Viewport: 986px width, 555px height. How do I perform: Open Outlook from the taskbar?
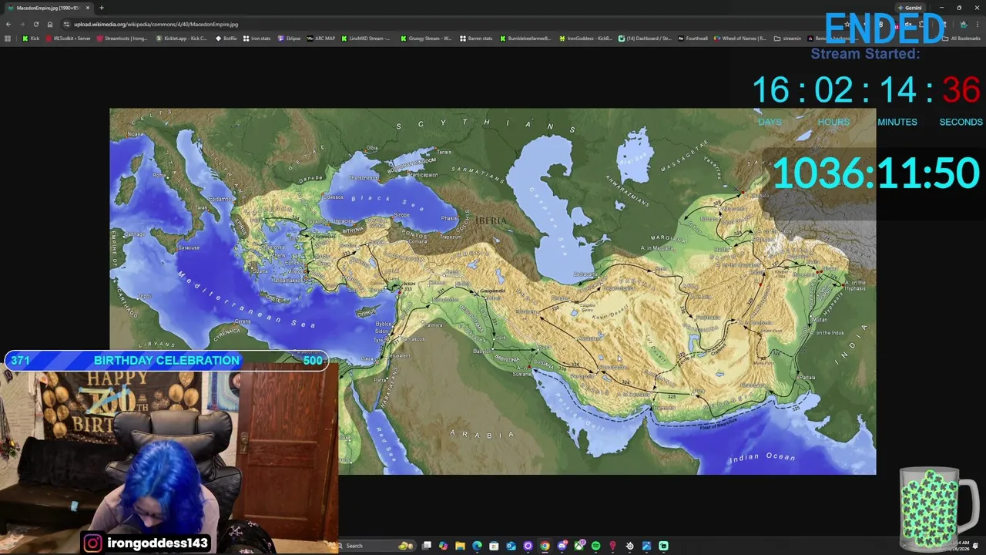511,546
